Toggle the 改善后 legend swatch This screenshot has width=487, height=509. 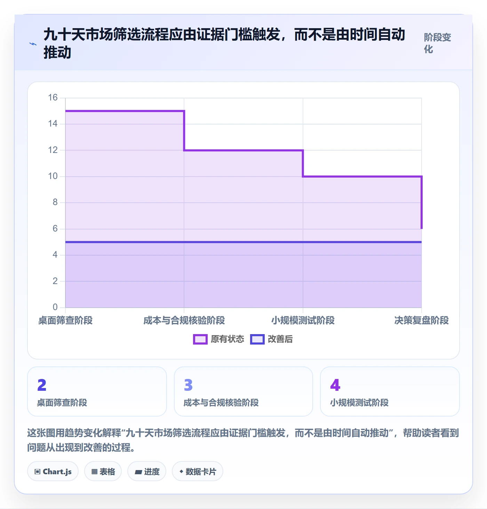point(257,339)
